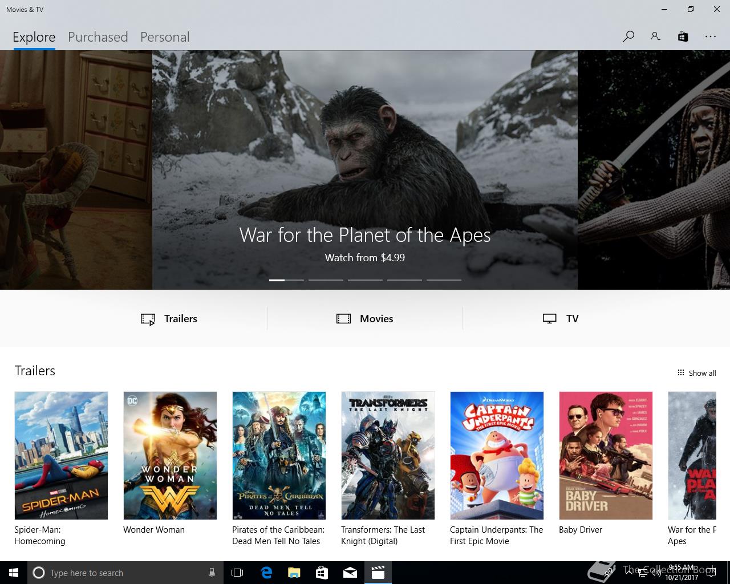
Task: Switch to the Explore tab
Action: pyautogui.click(x=34, y=37)
